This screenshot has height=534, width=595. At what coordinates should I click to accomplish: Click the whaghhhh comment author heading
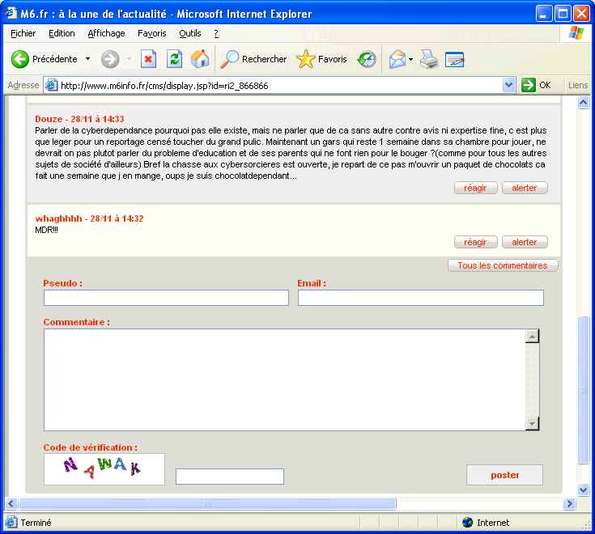[89, 218]
